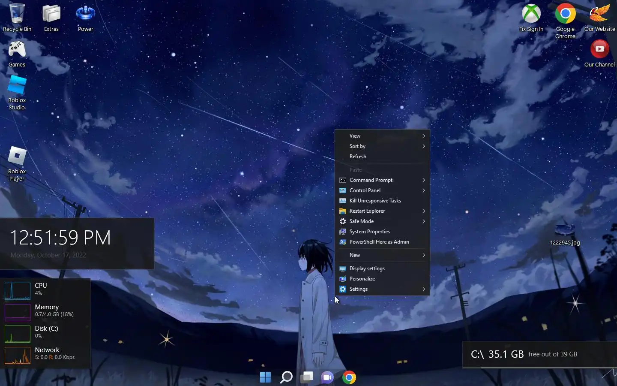Choose Sort by in the context menu
The width and height of the screenshot is (617, 386).
(x=382, y=146)
